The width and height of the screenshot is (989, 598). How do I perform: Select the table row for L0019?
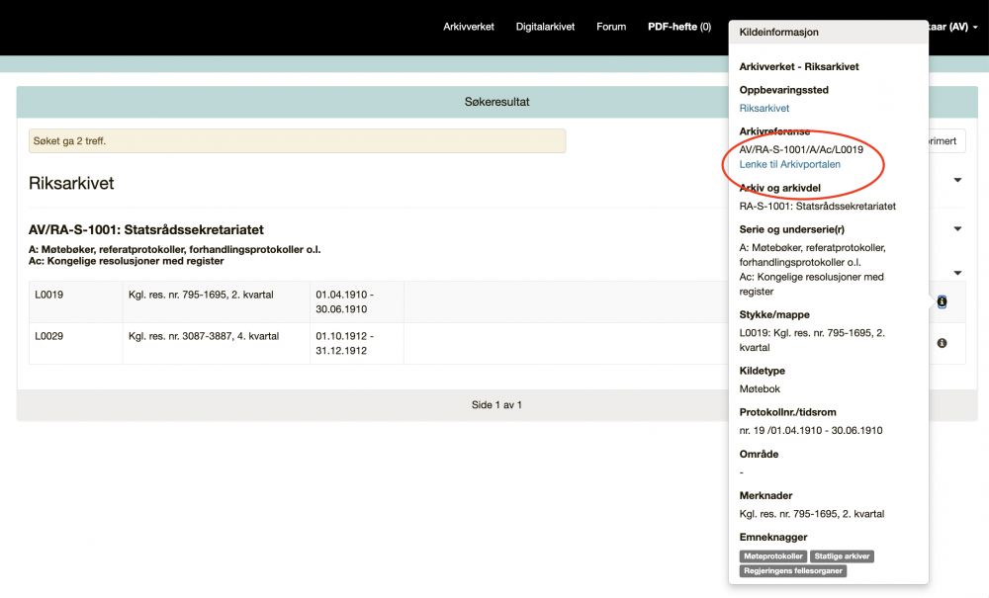[396, 302]
